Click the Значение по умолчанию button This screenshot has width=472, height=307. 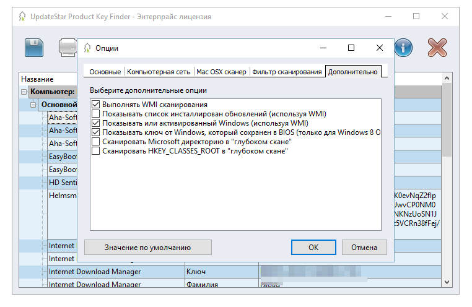point(148,247)
